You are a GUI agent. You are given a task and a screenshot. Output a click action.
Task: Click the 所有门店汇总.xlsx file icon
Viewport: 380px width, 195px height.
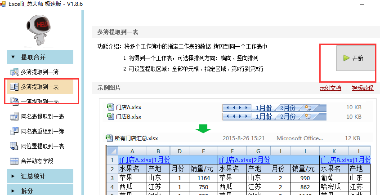(x=110, y=138)
